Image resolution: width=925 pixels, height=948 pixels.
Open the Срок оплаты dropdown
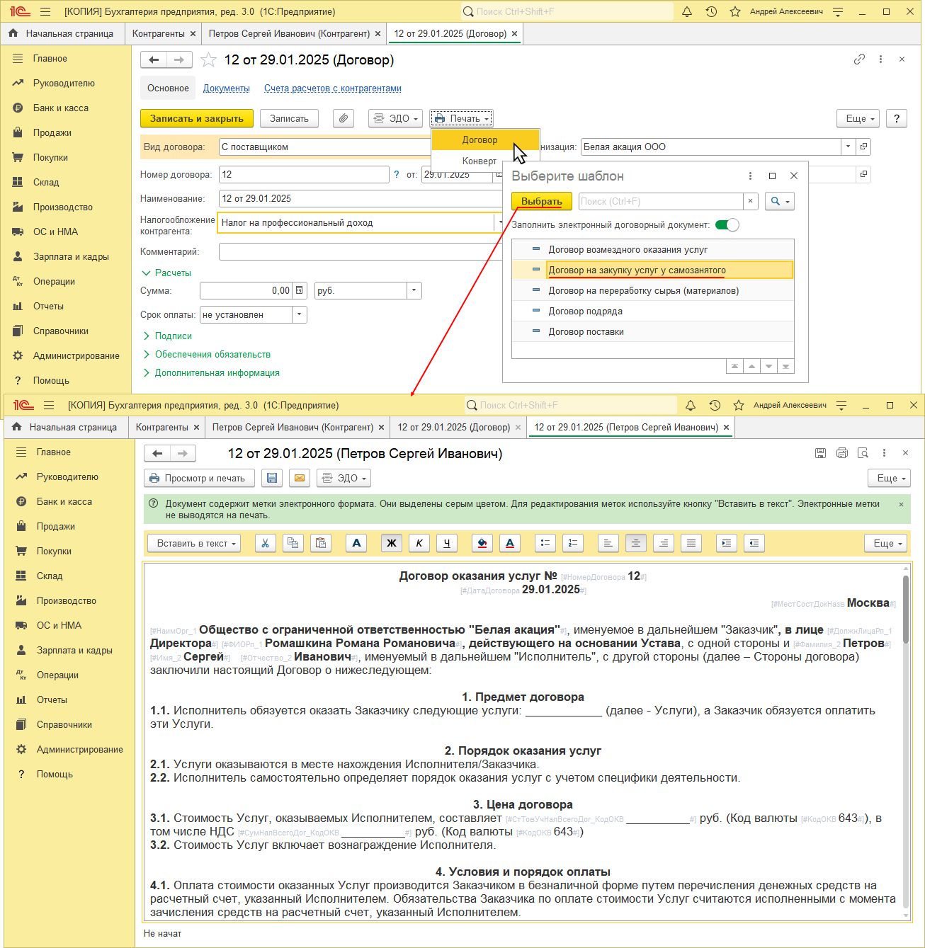(300, 314)
